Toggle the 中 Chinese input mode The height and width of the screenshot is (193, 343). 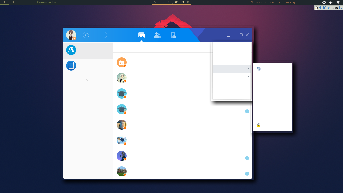(x=321, y=8)
